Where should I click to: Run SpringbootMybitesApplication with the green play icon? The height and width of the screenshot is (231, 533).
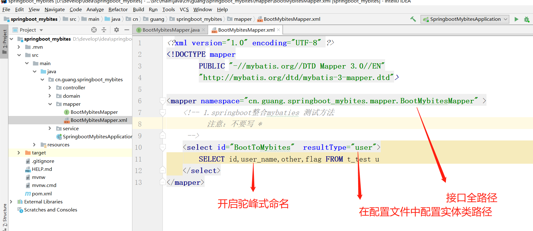pyautogui.click(x=516, y=19)
